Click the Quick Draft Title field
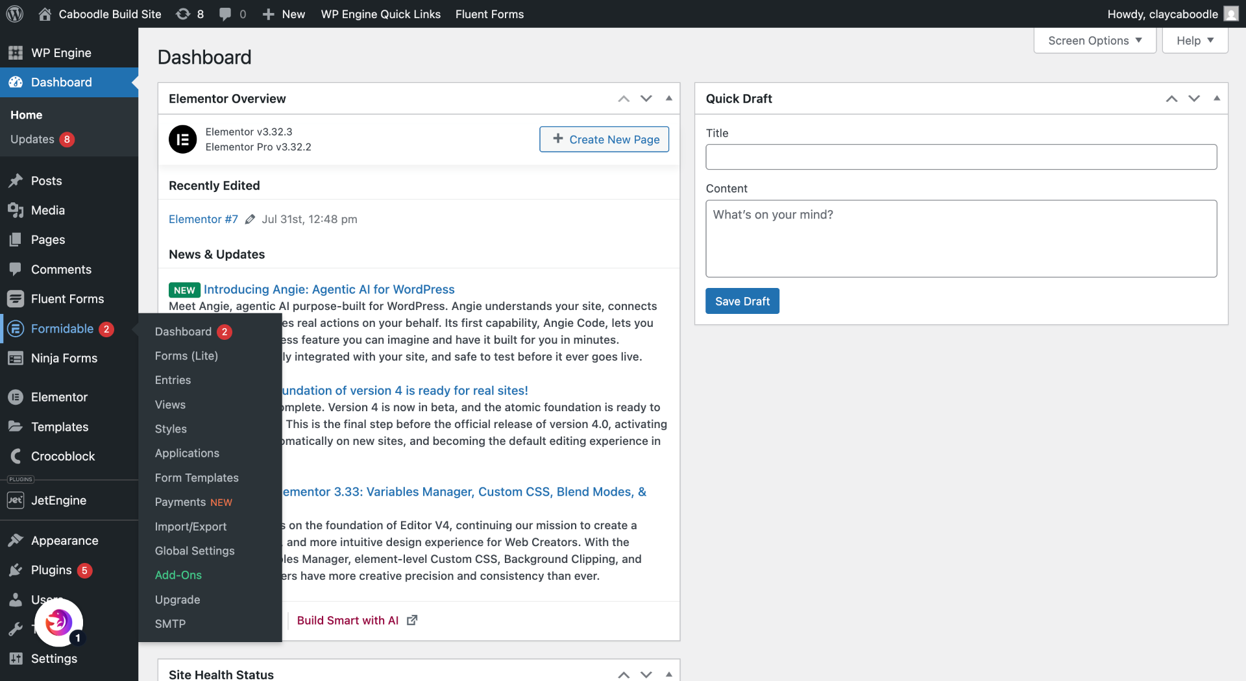 tap(961, 157)
